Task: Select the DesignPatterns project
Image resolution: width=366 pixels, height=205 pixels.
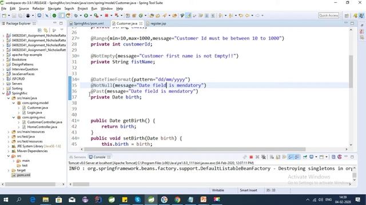Action: pos(22,64)
